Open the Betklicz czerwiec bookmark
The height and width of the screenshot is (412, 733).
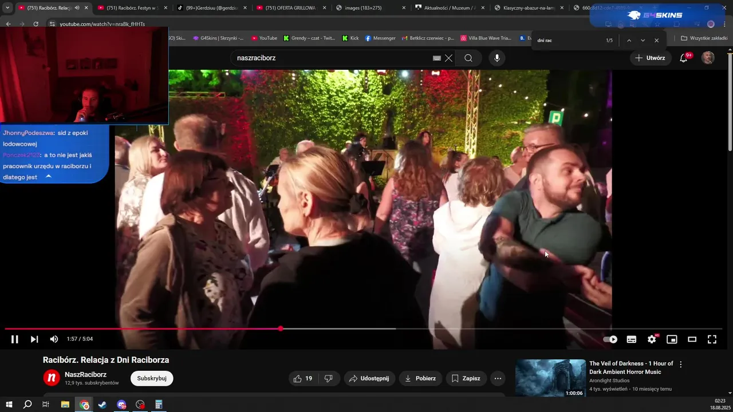tap(428, 38)
